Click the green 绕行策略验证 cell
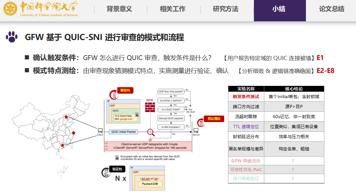356x195 pixels. coord(246,179)
